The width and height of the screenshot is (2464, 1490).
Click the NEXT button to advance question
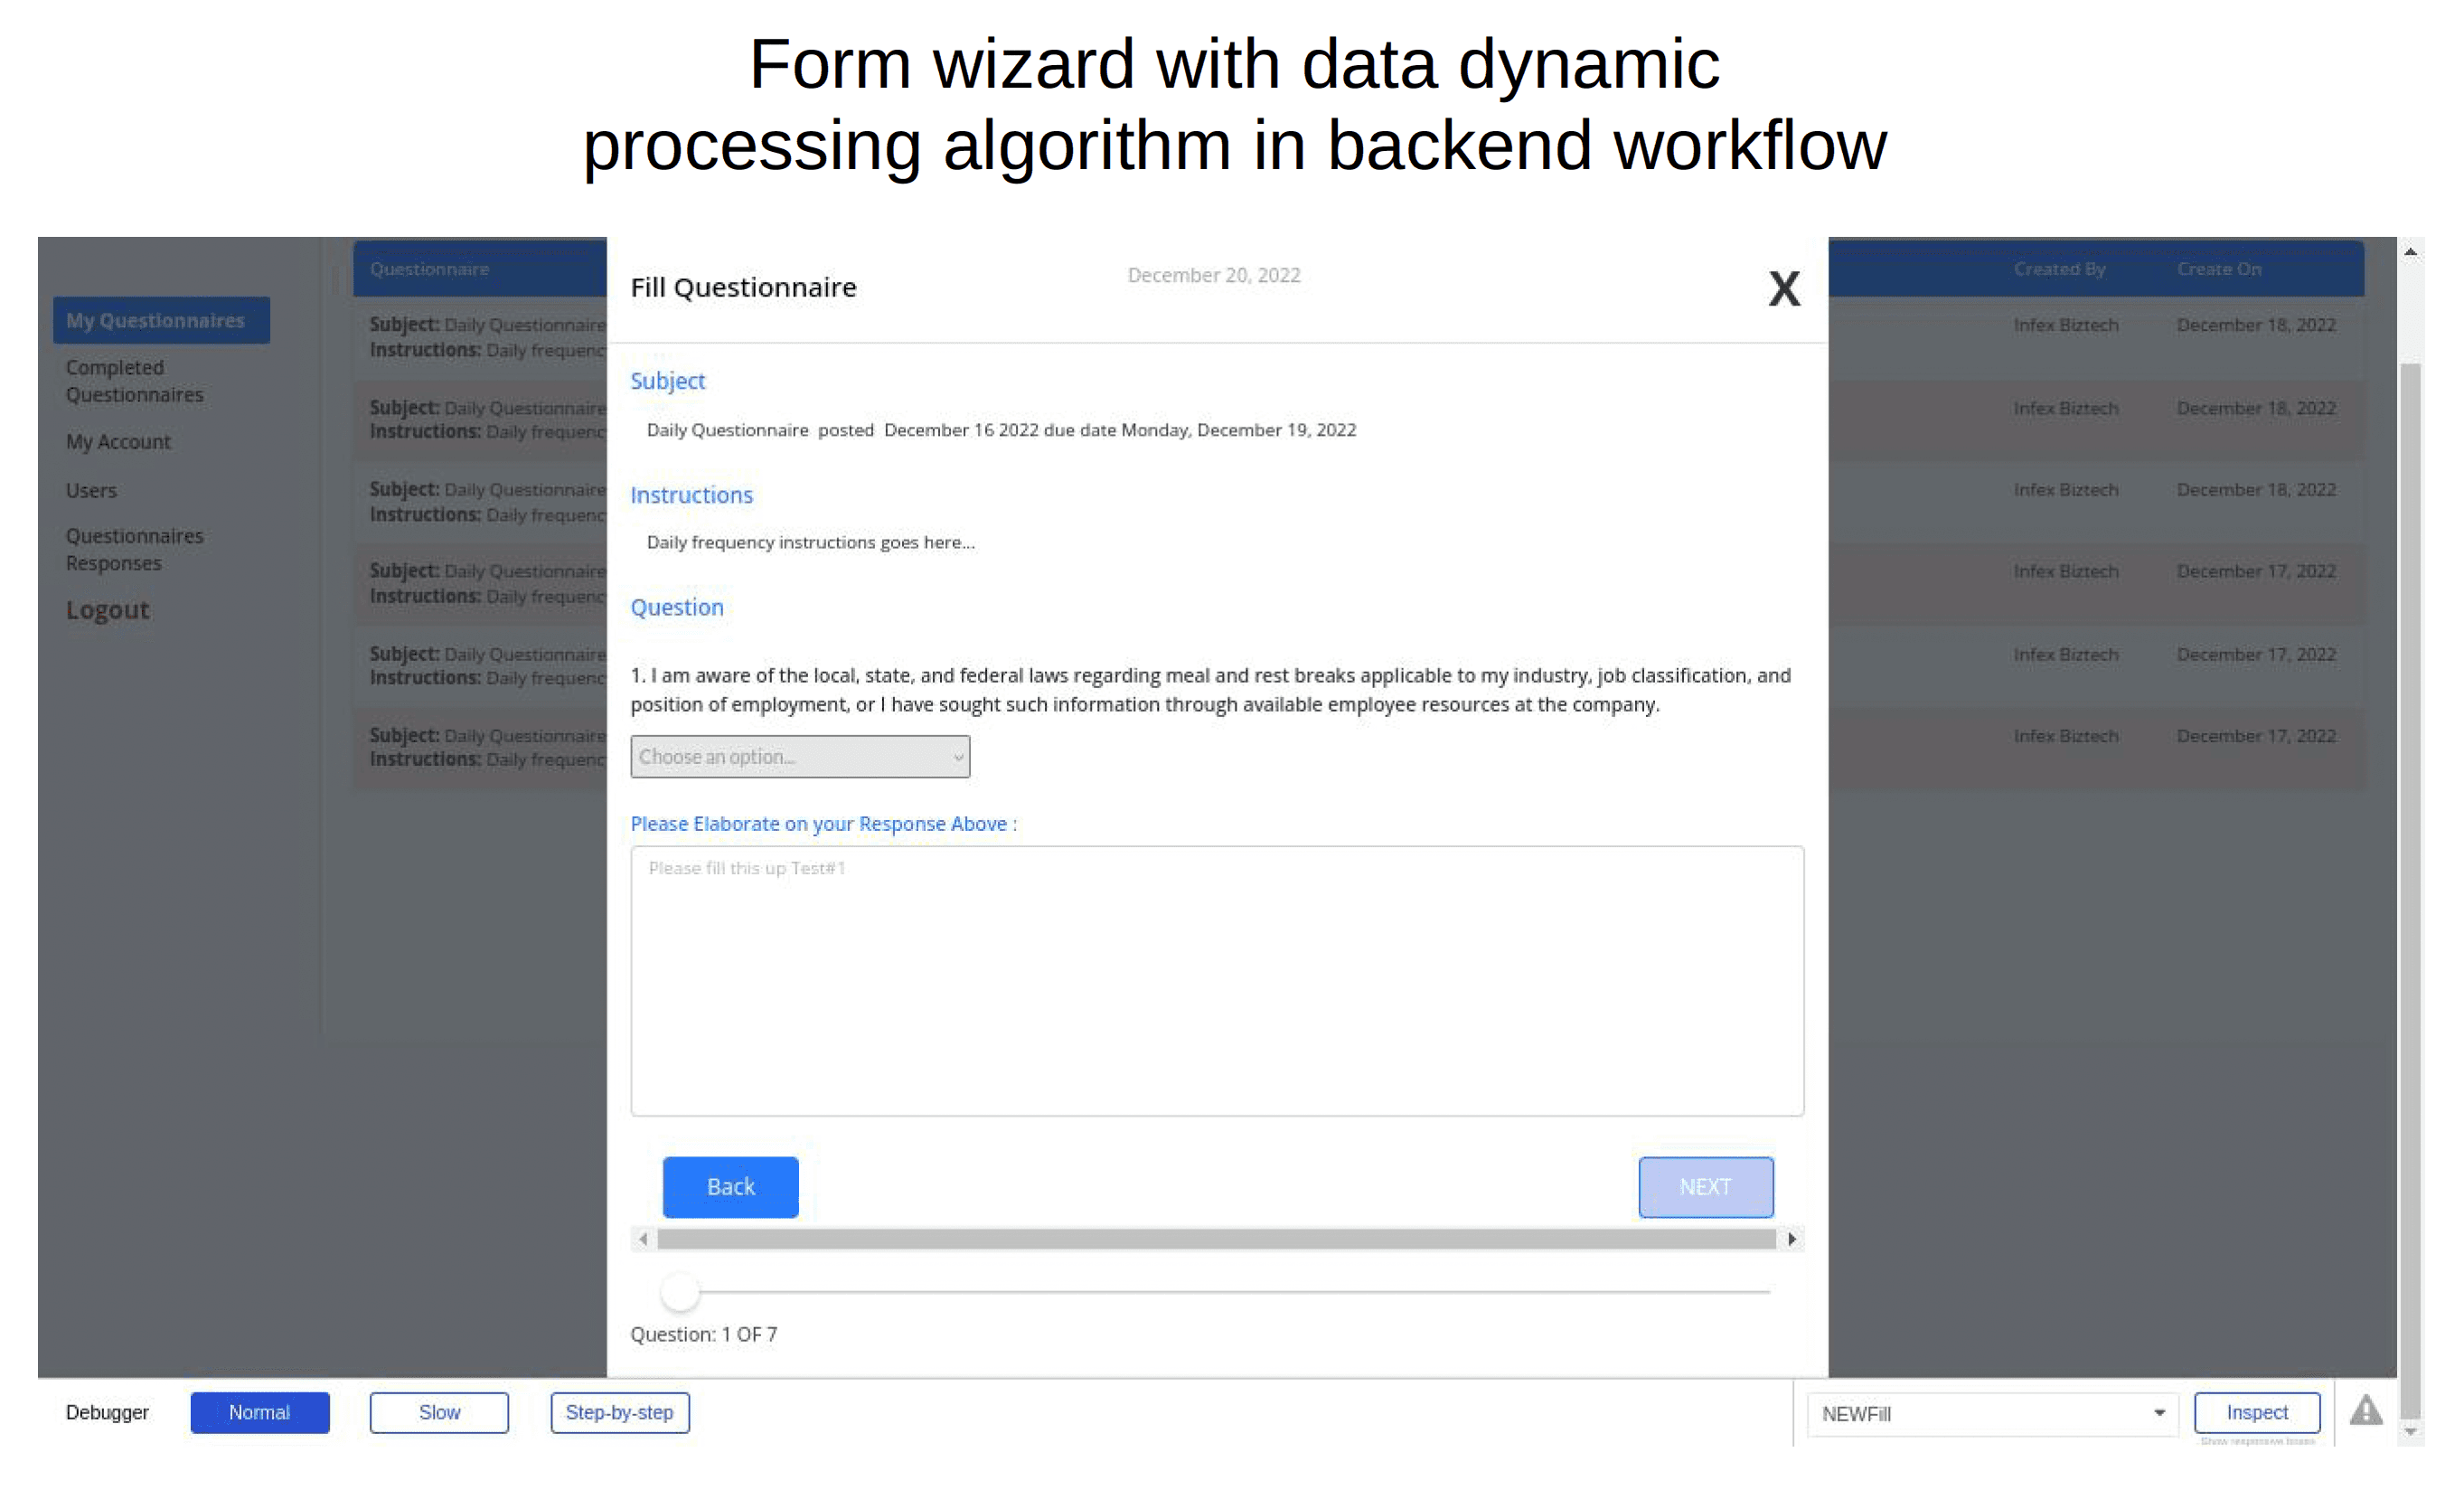[x=1704, y=1185]
